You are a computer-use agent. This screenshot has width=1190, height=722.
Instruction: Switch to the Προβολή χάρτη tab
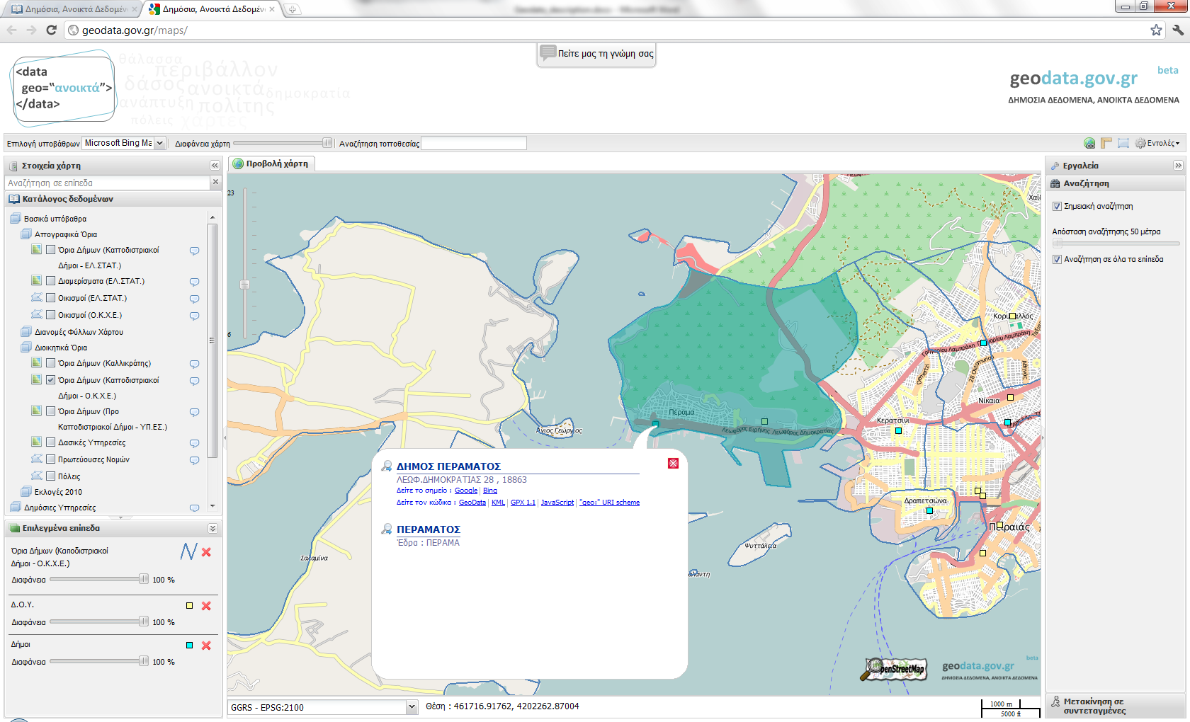272,164
